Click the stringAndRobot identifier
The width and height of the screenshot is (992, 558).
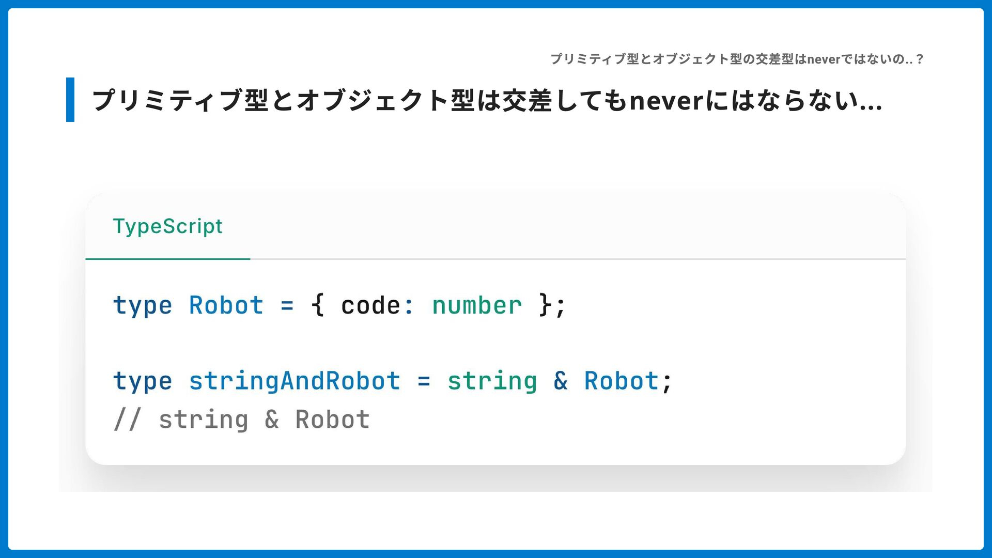295,381
